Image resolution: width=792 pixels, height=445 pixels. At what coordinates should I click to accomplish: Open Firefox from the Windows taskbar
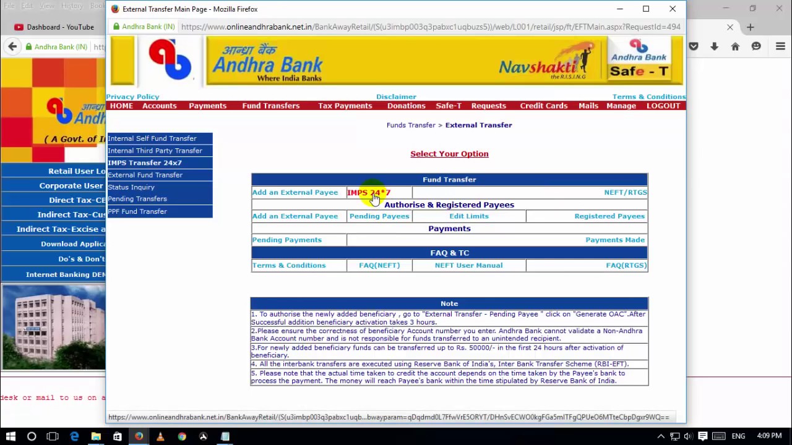pos(139,436)
